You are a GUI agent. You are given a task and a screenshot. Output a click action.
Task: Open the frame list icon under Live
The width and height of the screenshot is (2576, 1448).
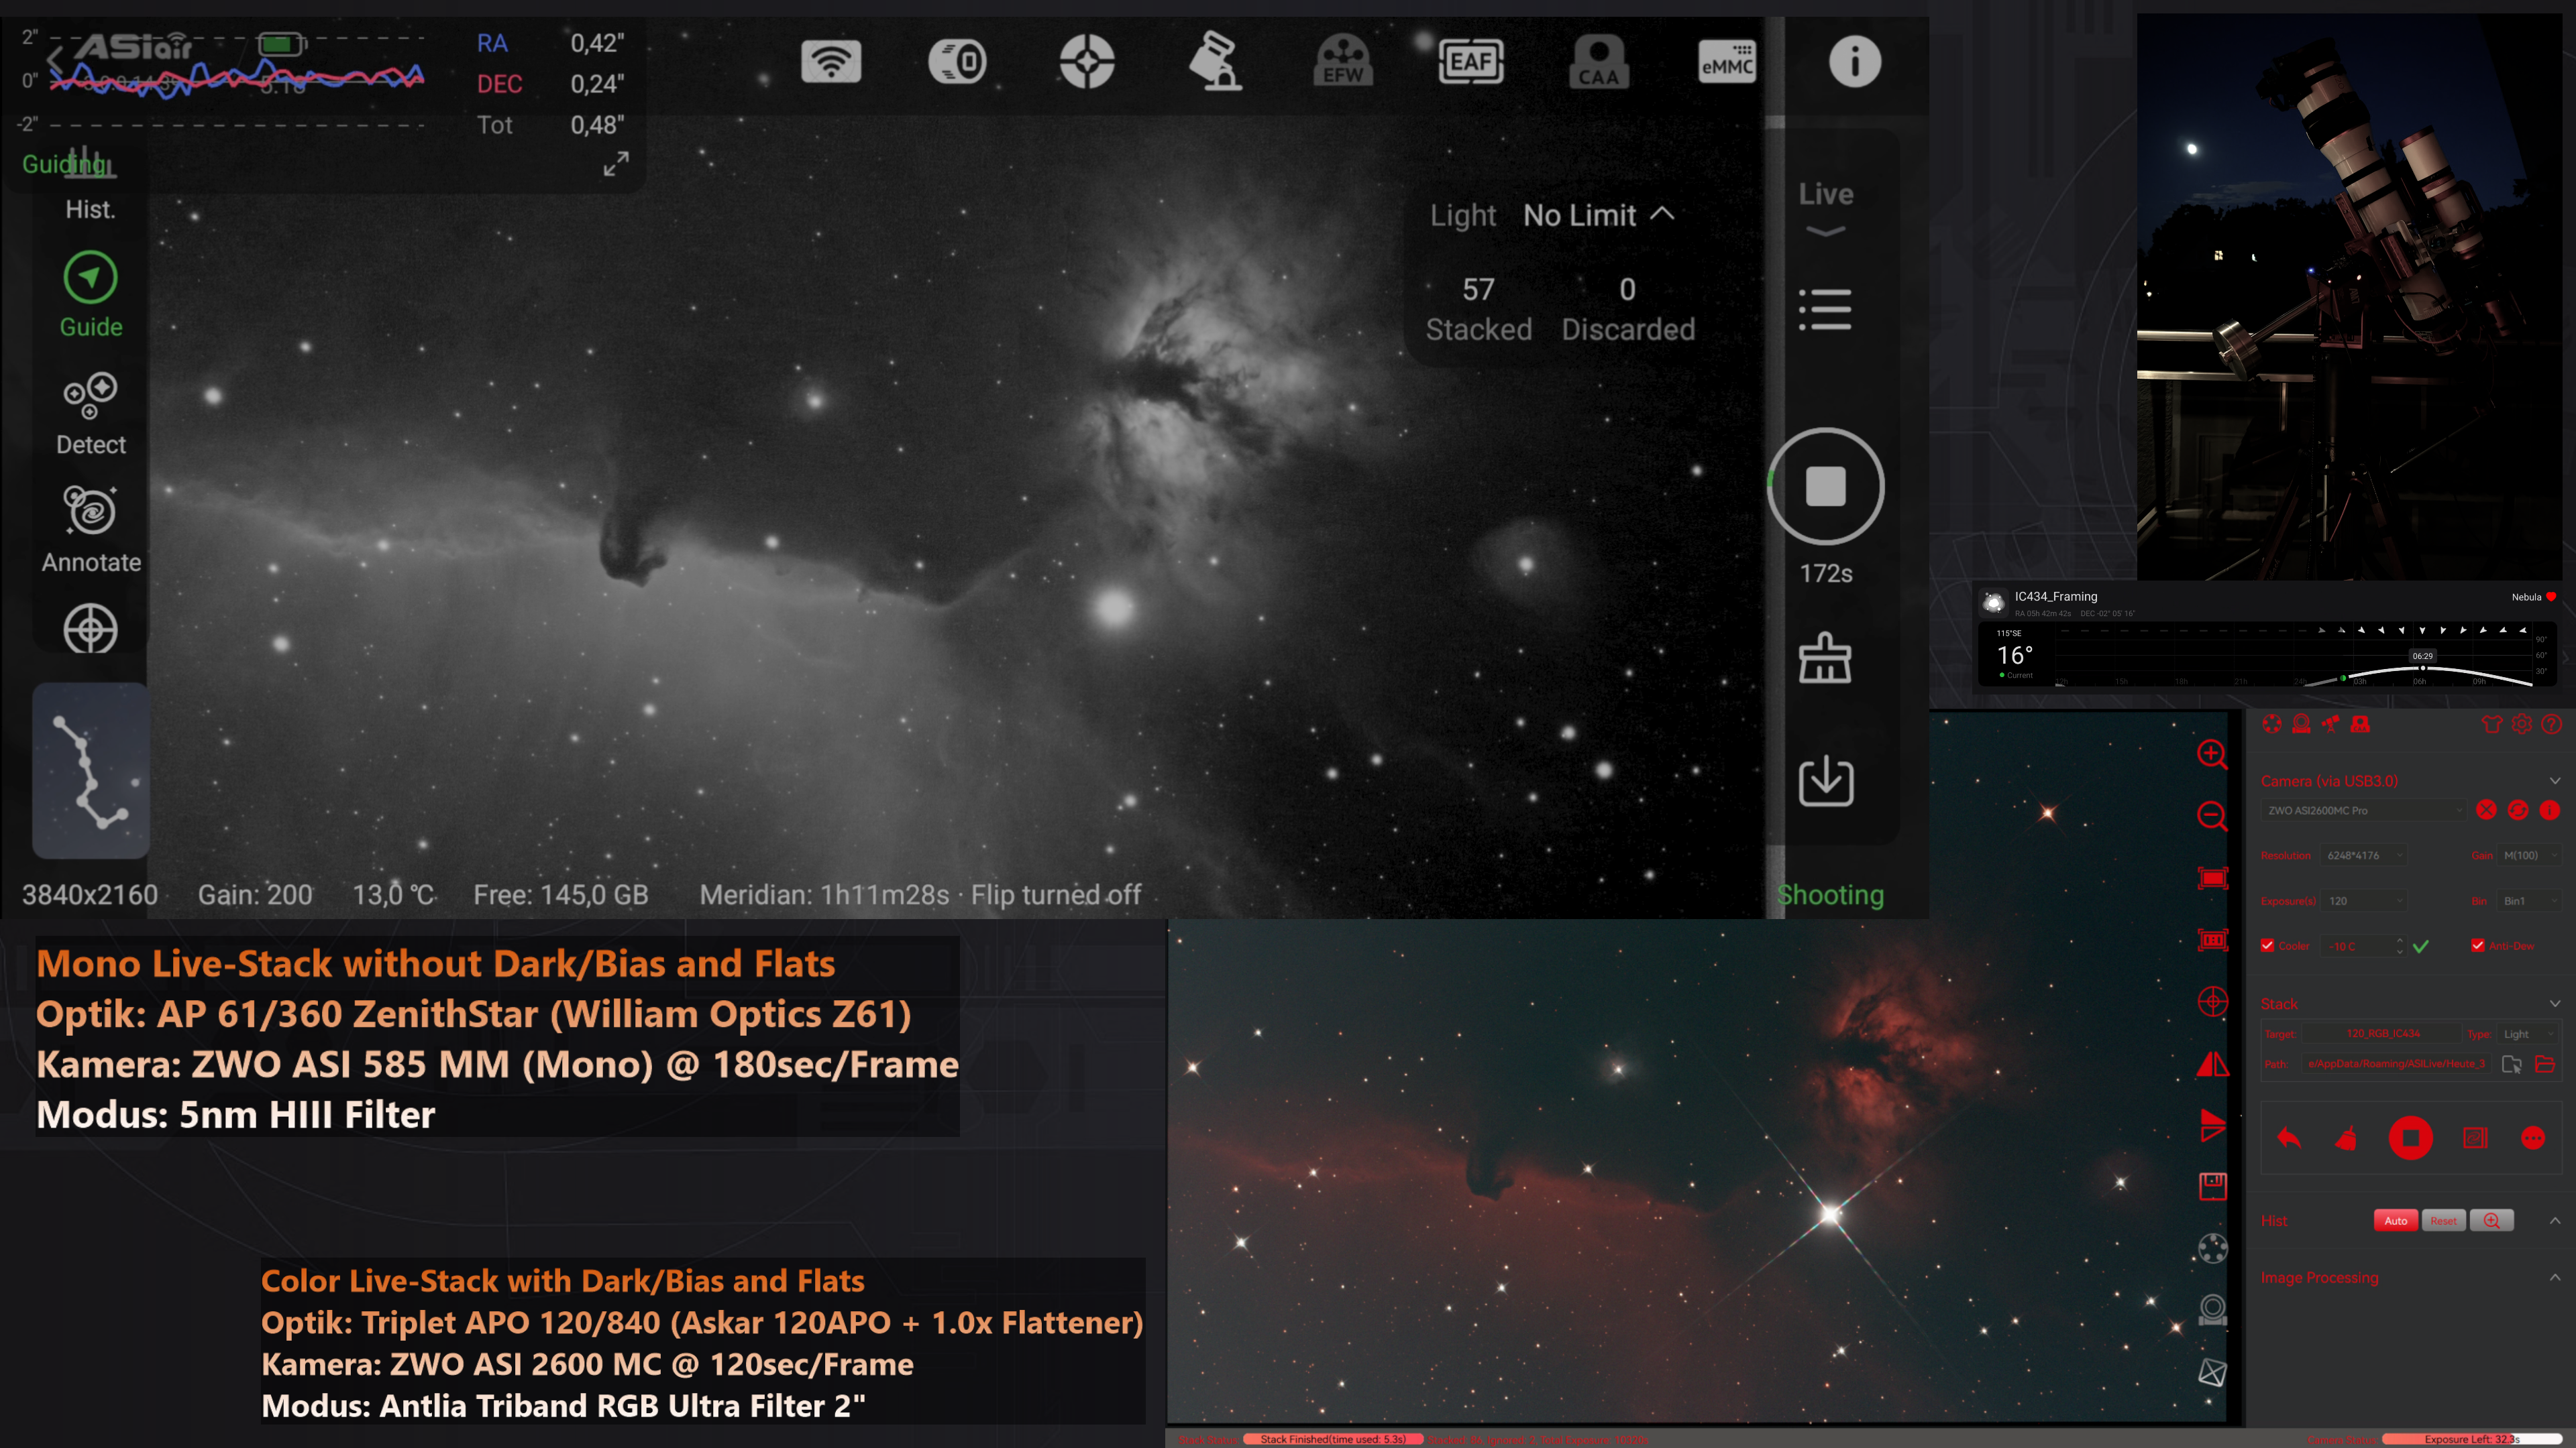point(1825,310)
